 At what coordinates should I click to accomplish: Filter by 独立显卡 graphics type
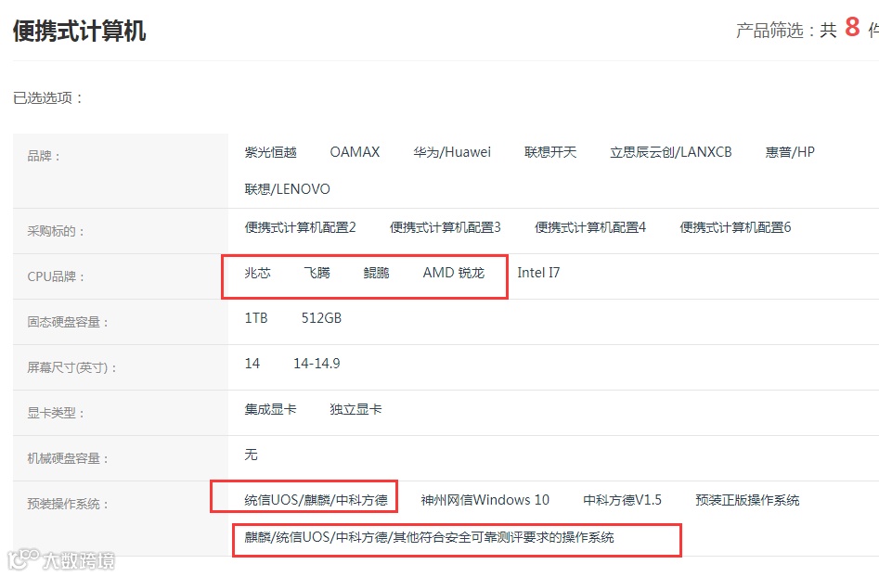click(355, 409)
